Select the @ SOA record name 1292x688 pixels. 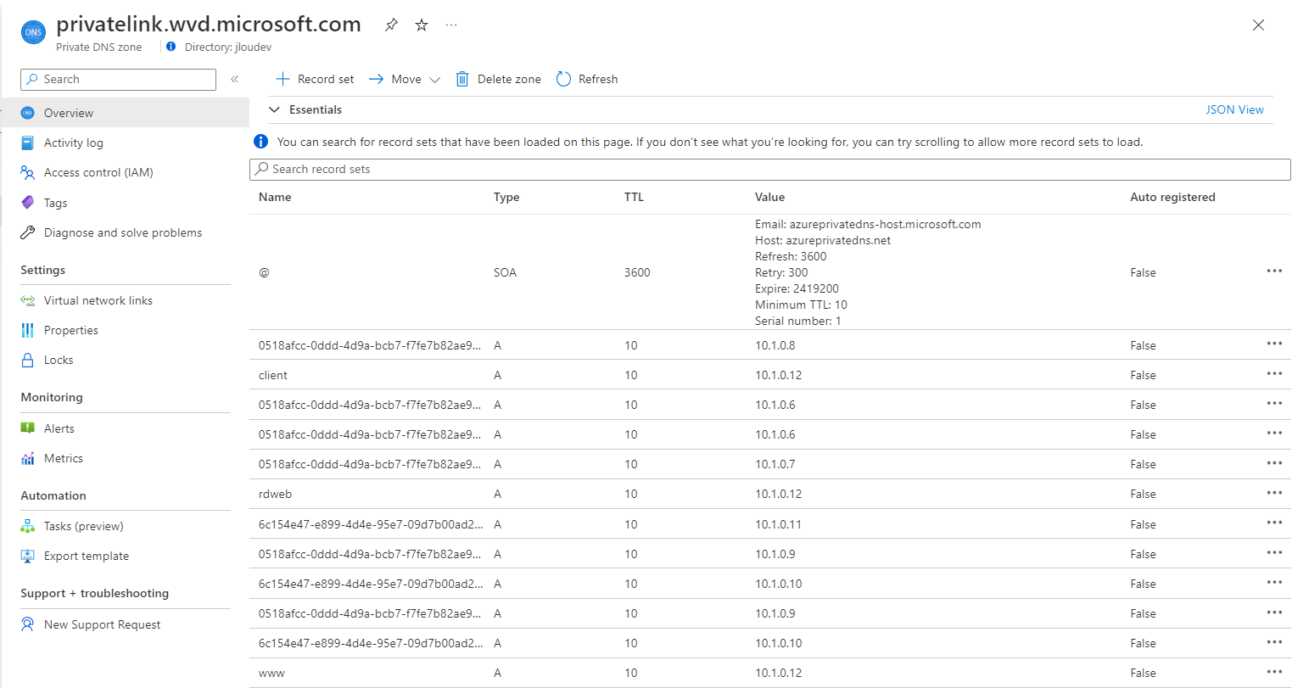[x=264, y=272]
